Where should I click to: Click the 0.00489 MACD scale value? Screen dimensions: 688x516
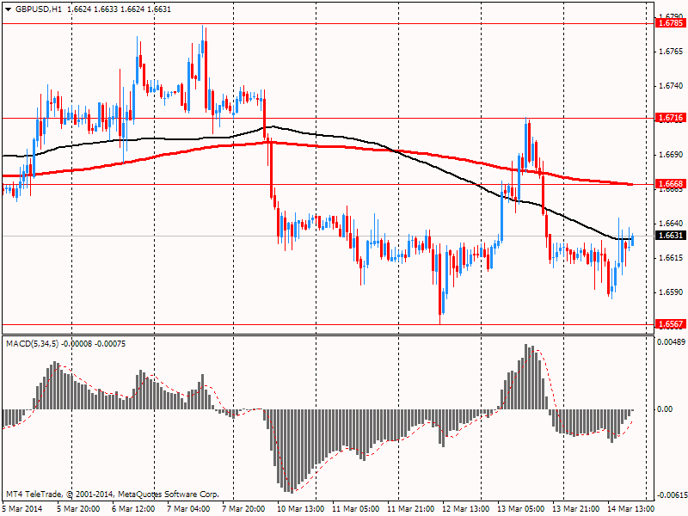coord(672,341)
